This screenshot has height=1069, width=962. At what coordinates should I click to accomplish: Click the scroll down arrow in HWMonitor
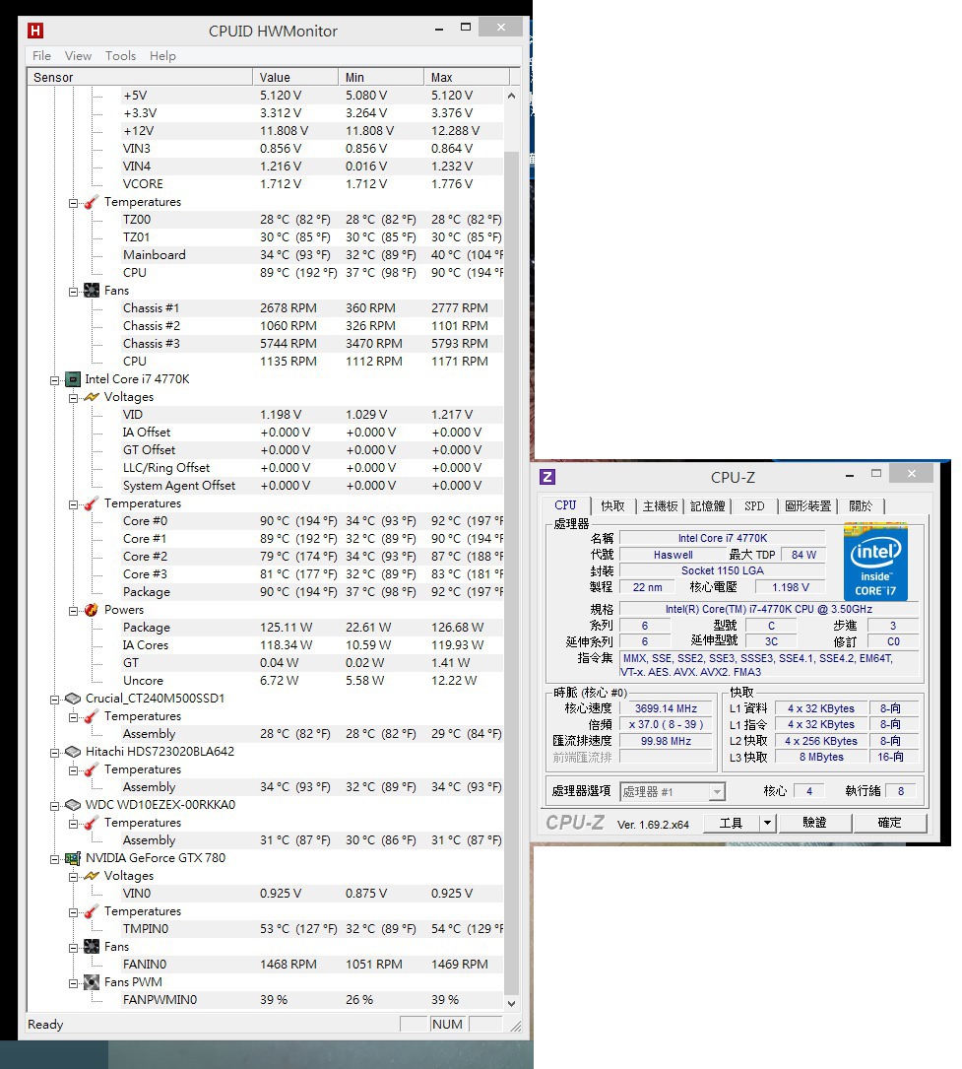click(x=512, y=1003)
